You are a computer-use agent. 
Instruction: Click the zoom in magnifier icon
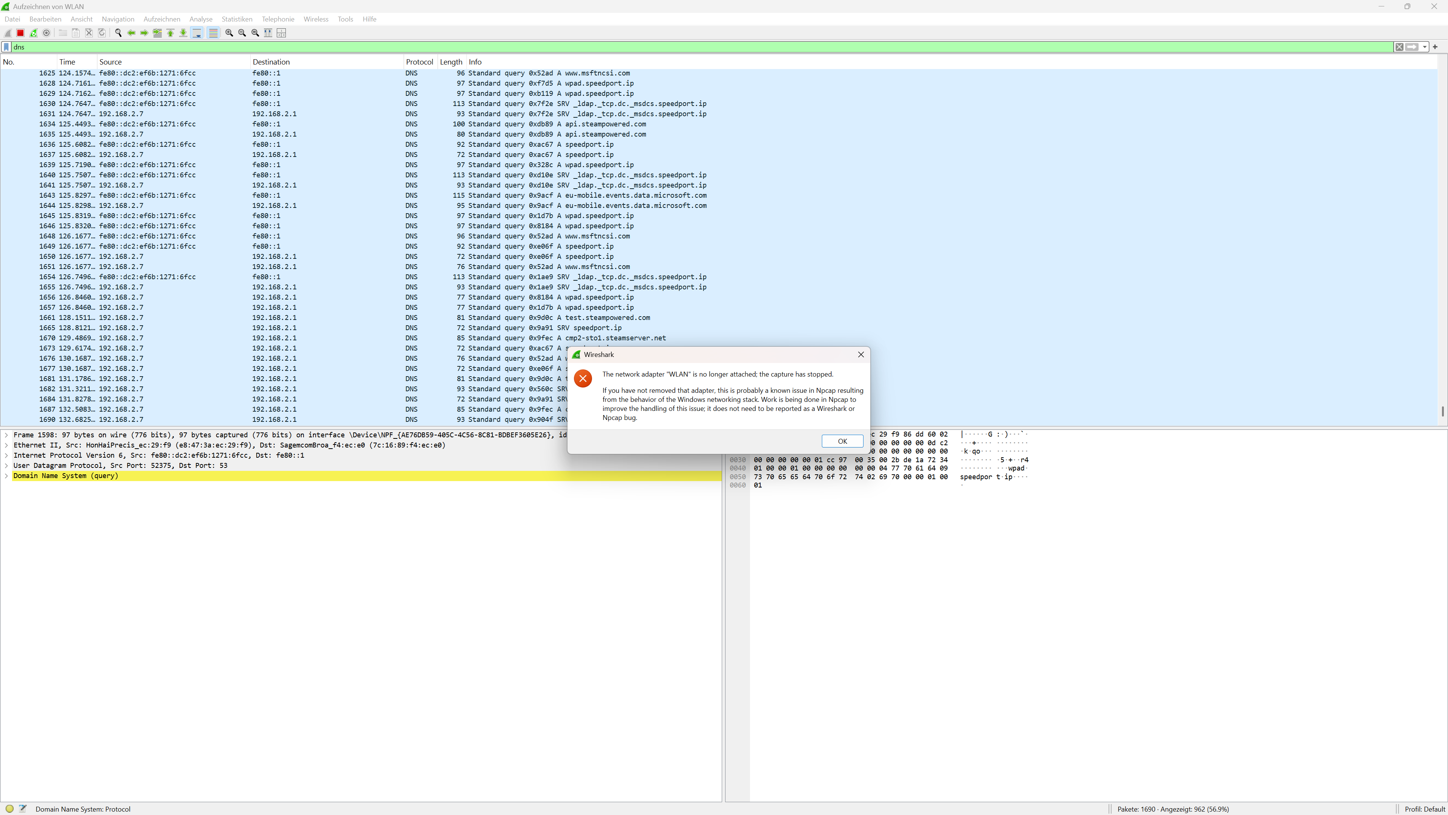[229, 33]
